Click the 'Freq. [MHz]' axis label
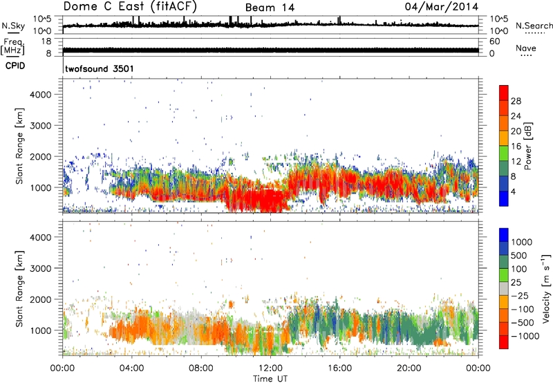The width and height of the screenshot is (553, 383). point(12,46)
